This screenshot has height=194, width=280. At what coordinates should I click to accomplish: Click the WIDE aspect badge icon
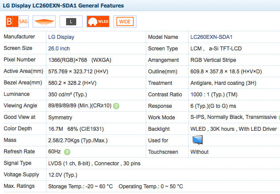(125, 22)
